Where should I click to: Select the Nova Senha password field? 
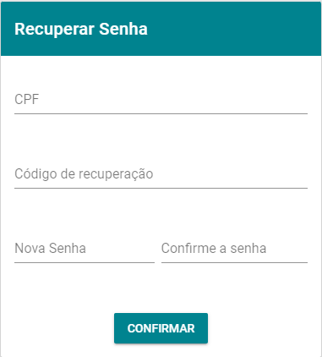tap(85, 249)
